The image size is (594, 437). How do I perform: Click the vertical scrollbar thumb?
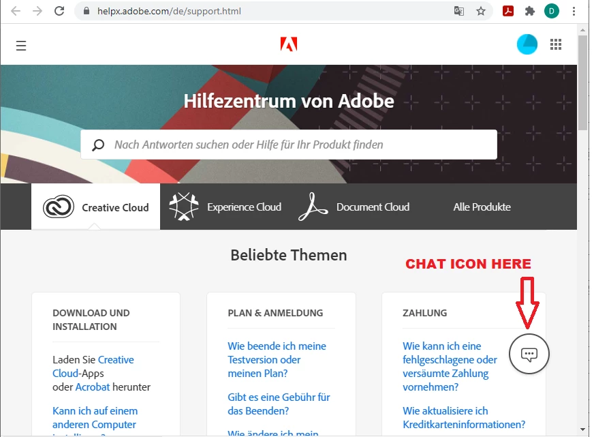click(x=582, y=82)
